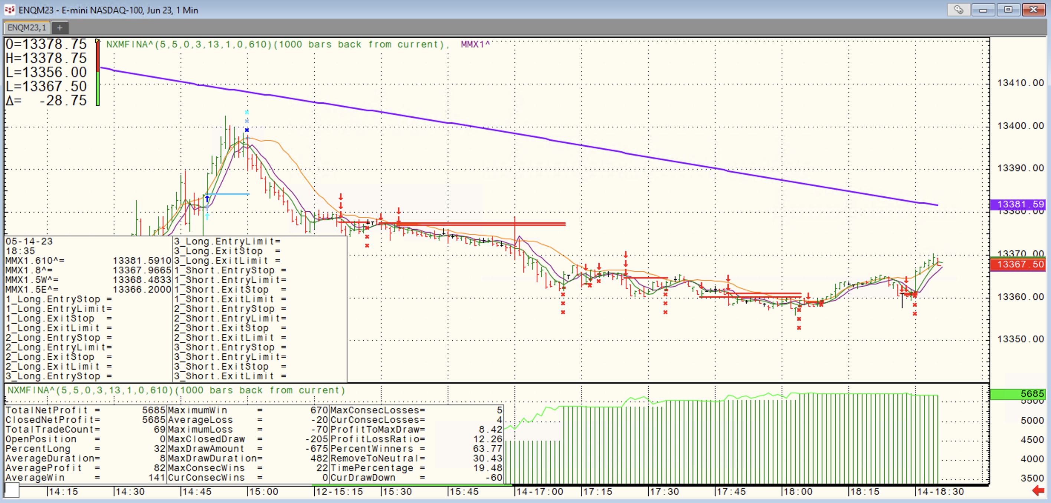Image resolution: width=1051 pixels, height=503 pixels.
Task: Click the ClosedNetProfit statistic row
Action: coord(85,420)
